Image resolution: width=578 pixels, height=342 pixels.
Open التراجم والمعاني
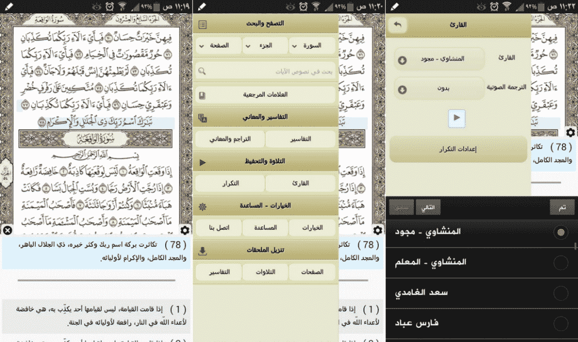(230, 139)
